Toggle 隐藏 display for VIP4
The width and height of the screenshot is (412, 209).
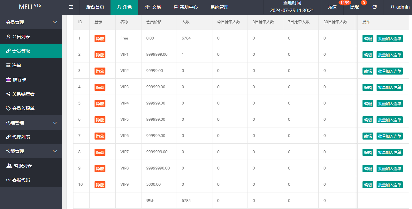[100, 104]
